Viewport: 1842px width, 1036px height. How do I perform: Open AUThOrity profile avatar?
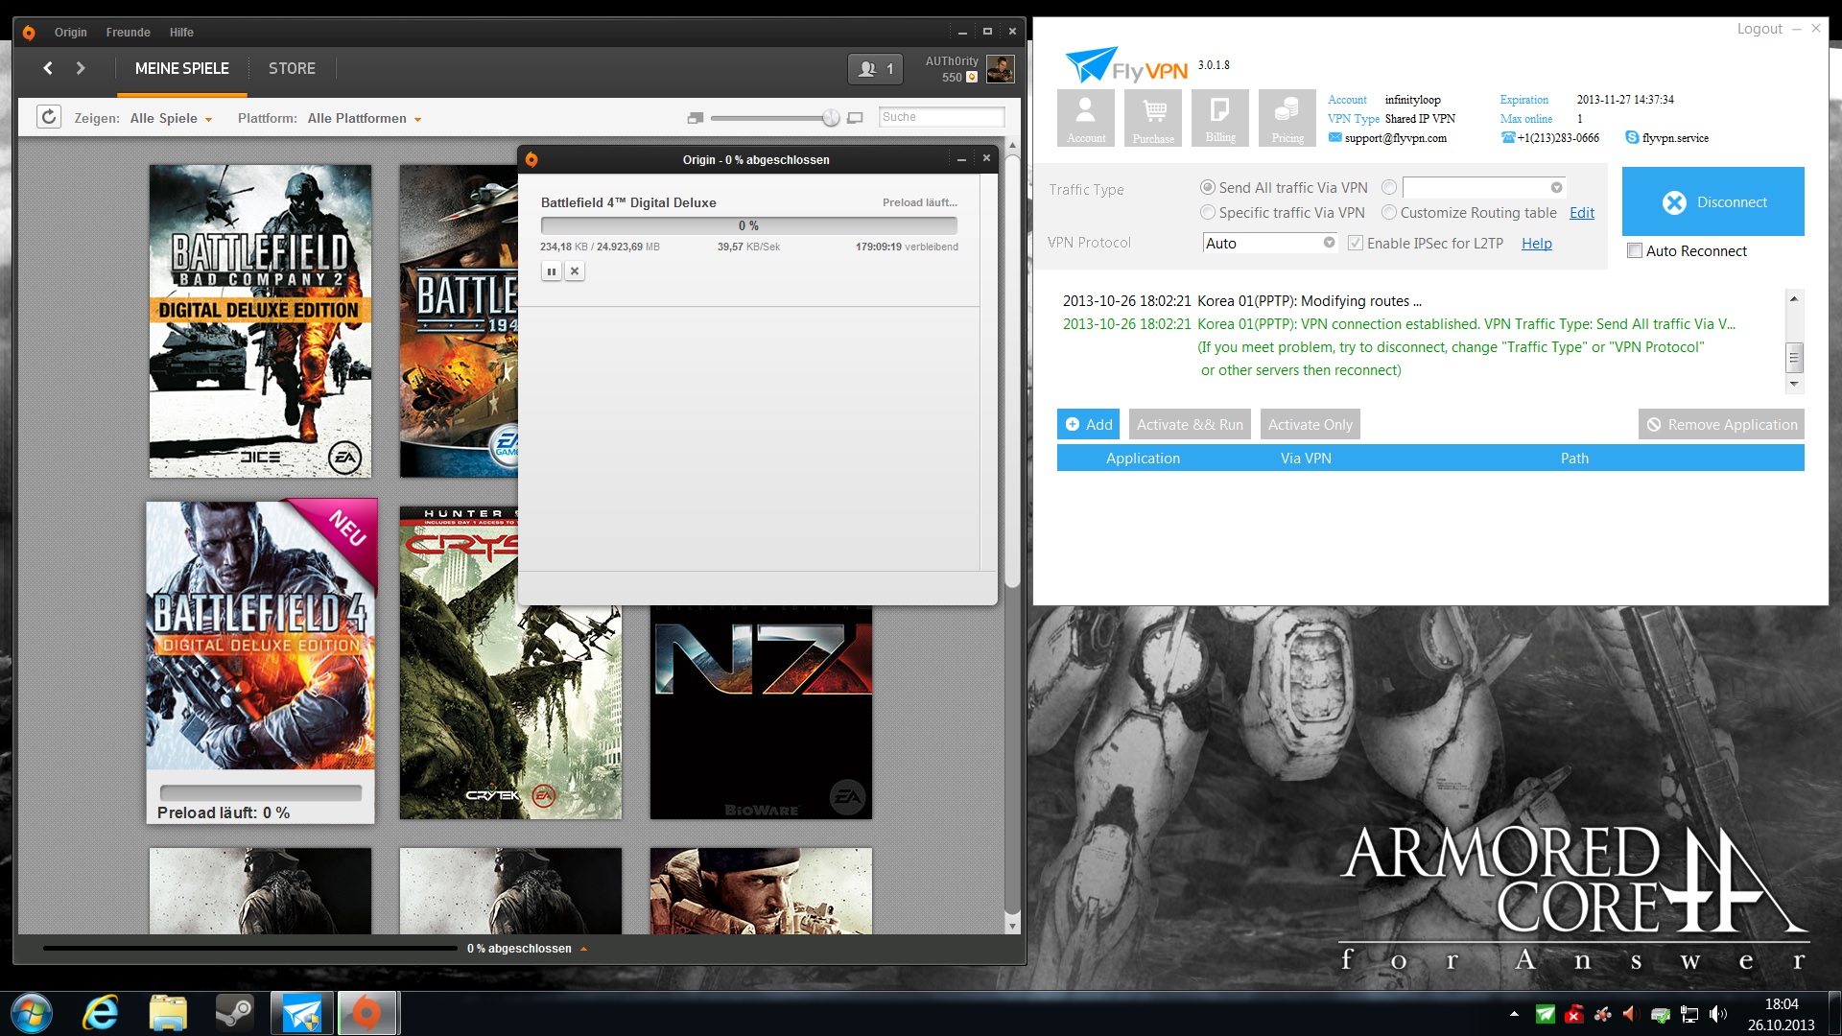click(1000, 69)
